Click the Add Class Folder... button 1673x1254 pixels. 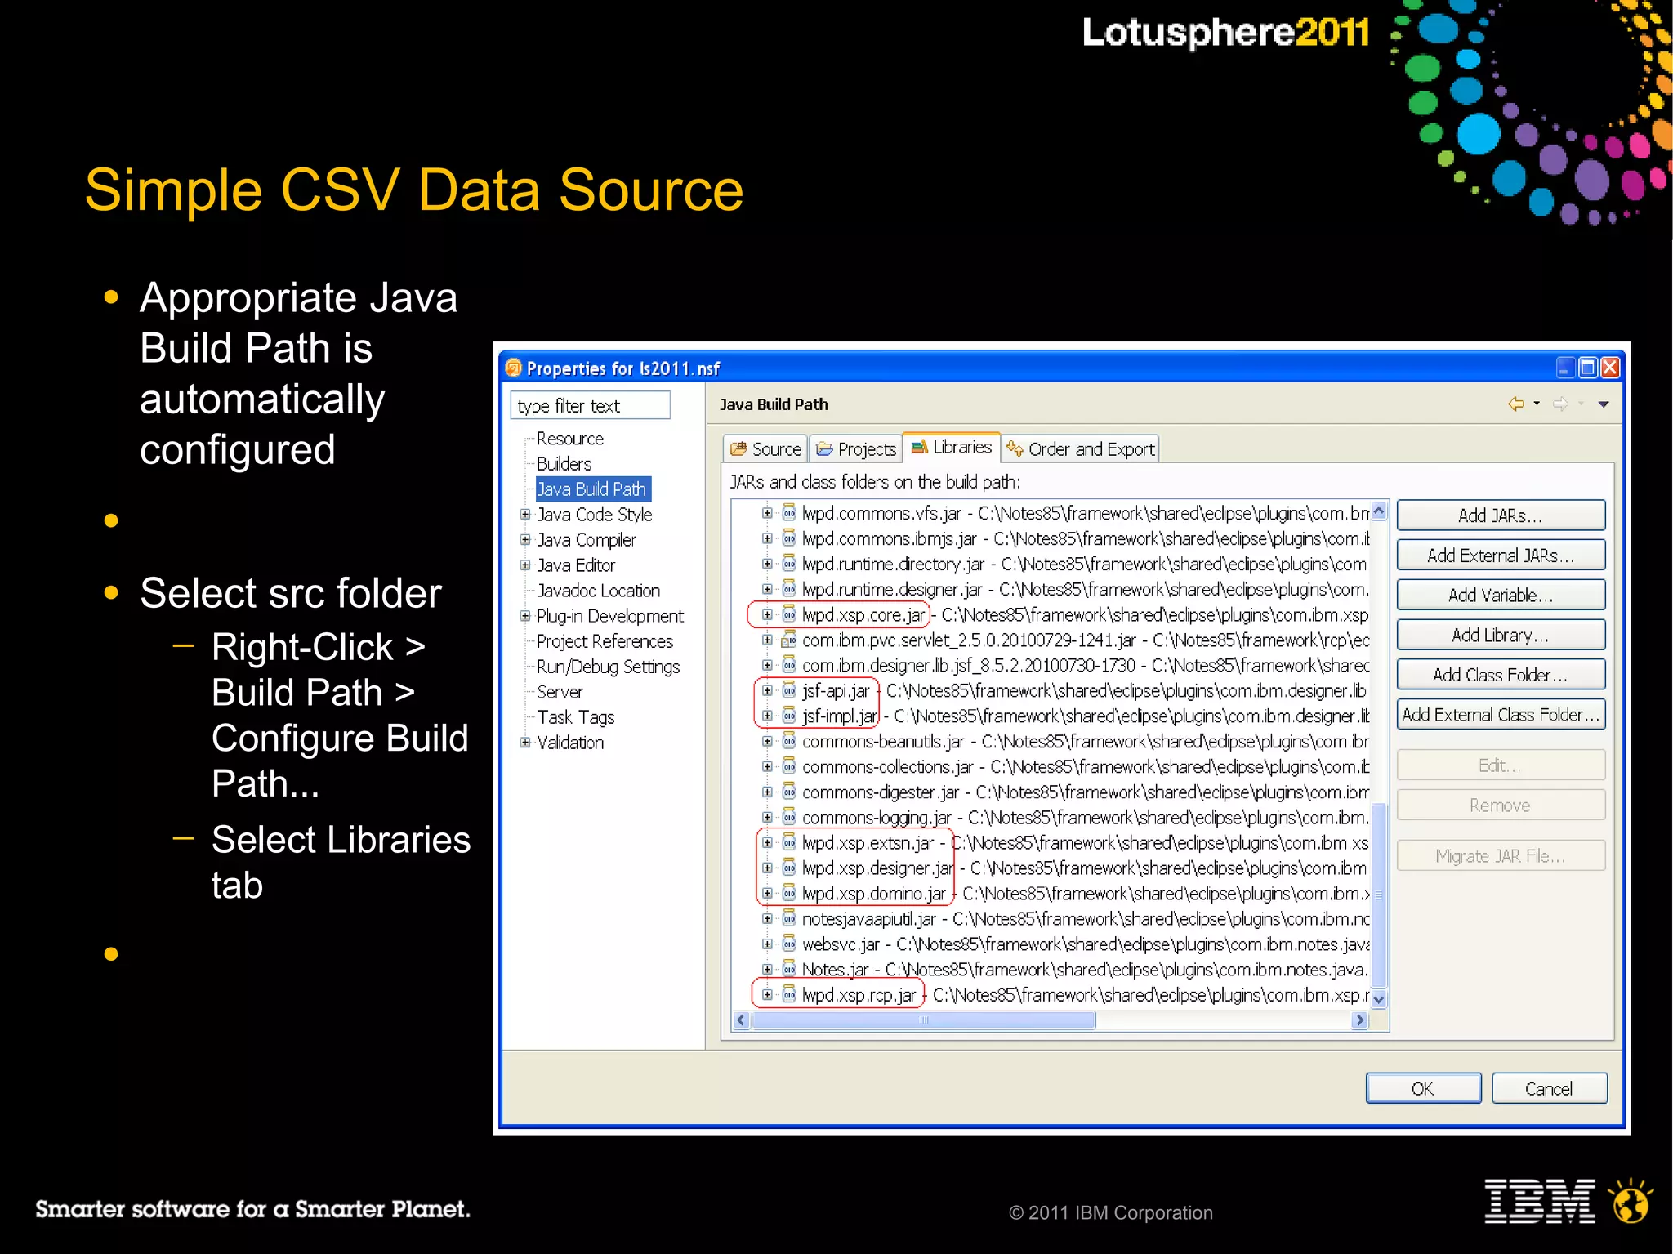click(x=1501, y=675)
